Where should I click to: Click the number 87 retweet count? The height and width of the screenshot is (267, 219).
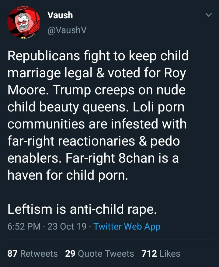(x=12, y=254)
